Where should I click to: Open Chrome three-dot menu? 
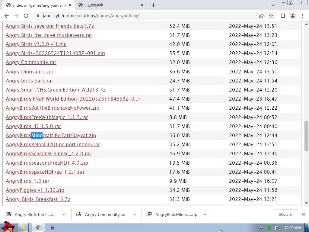302,16
